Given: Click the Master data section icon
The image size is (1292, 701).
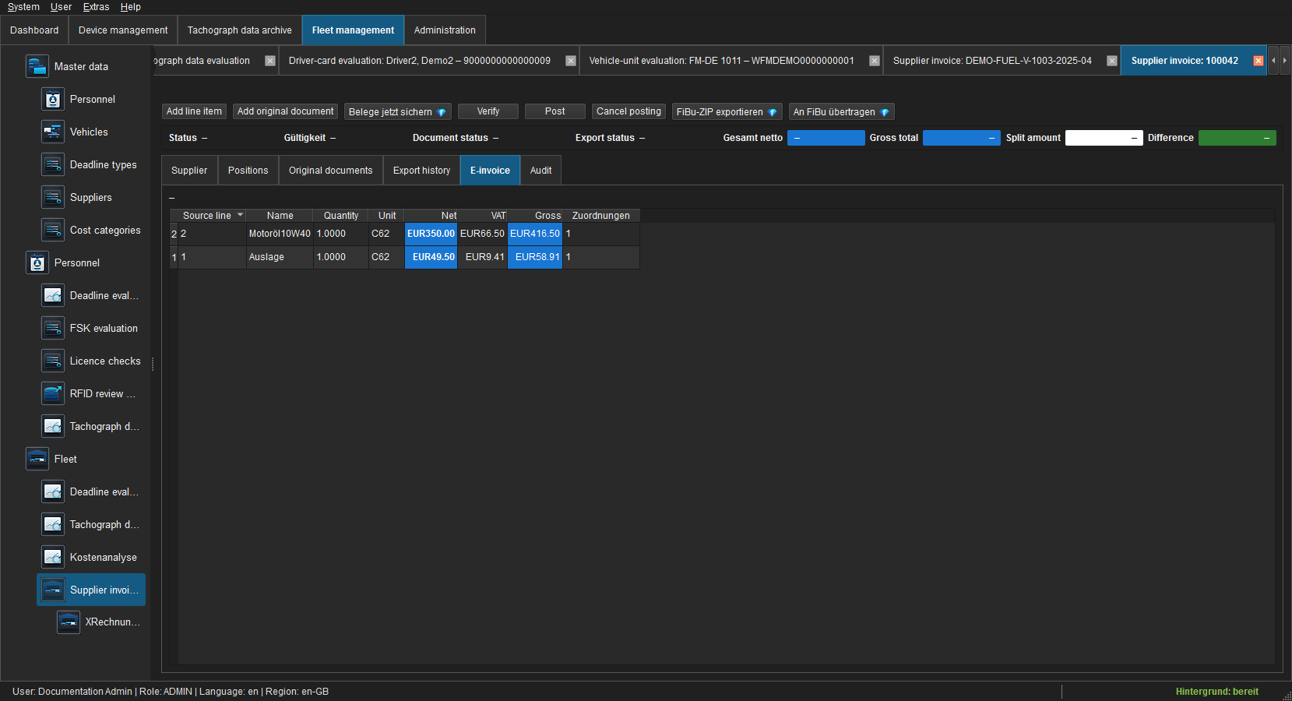Looking at the screenshot, I should coord(37,66).
